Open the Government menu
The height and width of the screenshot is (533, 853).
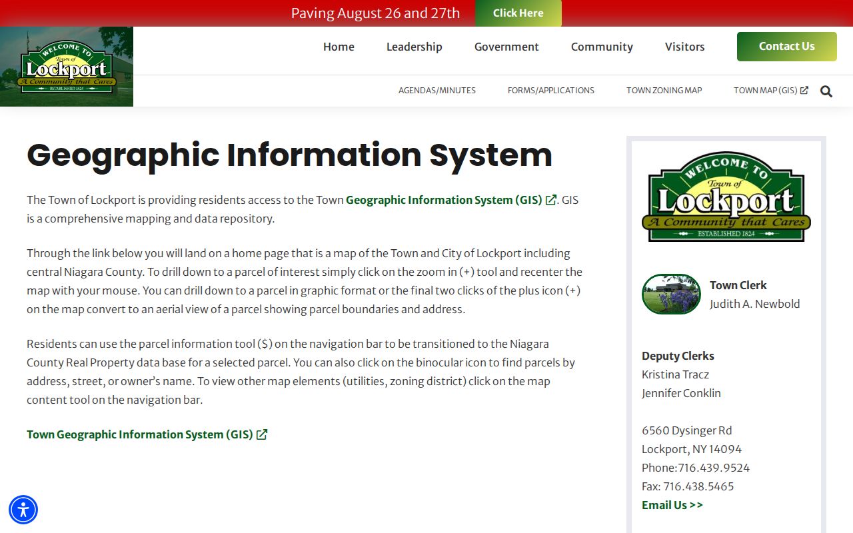pos(506,47)
